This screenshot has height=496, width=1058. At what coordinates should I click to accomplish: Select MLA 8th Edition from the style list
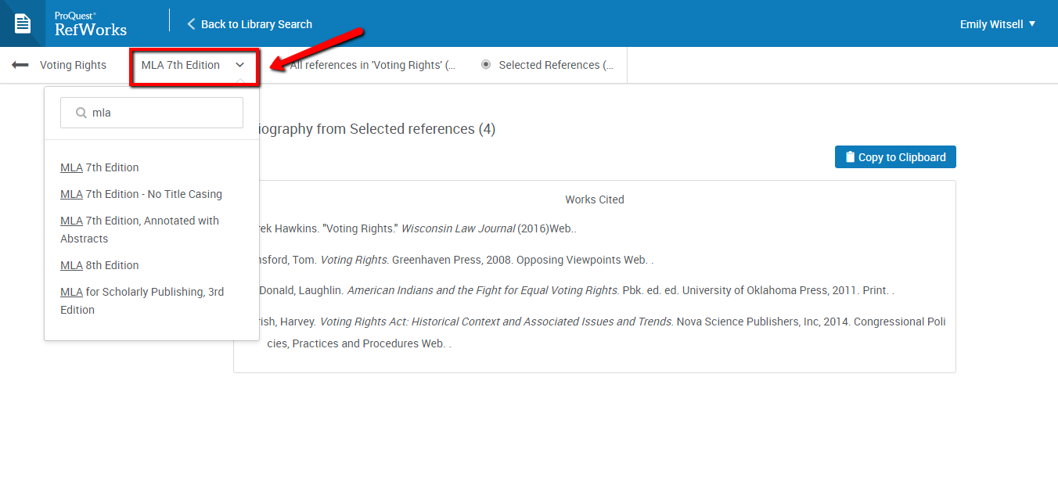coord(99,265)
